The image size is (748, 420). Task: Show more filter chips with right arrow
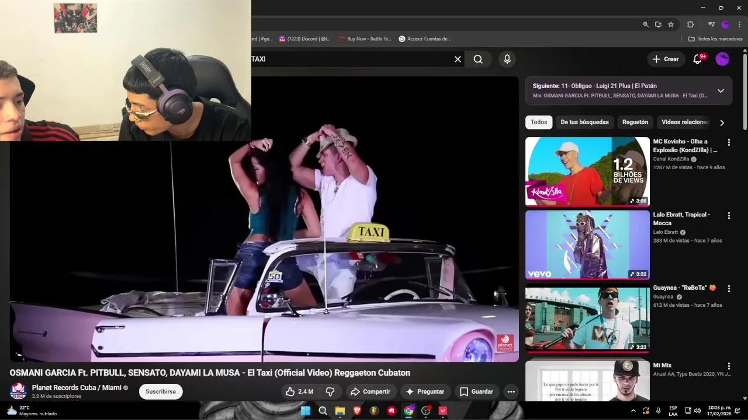[722, 123]
